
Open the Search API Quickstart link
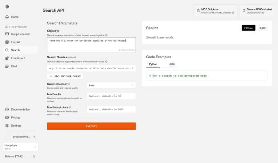point(257,11)
